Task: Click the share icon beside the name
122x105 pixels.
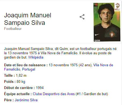Action: [x=82, y=17]
